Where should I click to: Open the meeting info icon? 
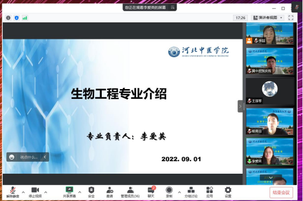[8, 18]
